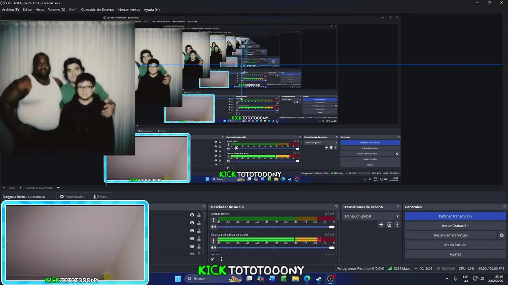Image resolution: width=508 pixels, height=285 pixels.
Task: Open the Herramientas menu
Action: coord(129,9)
